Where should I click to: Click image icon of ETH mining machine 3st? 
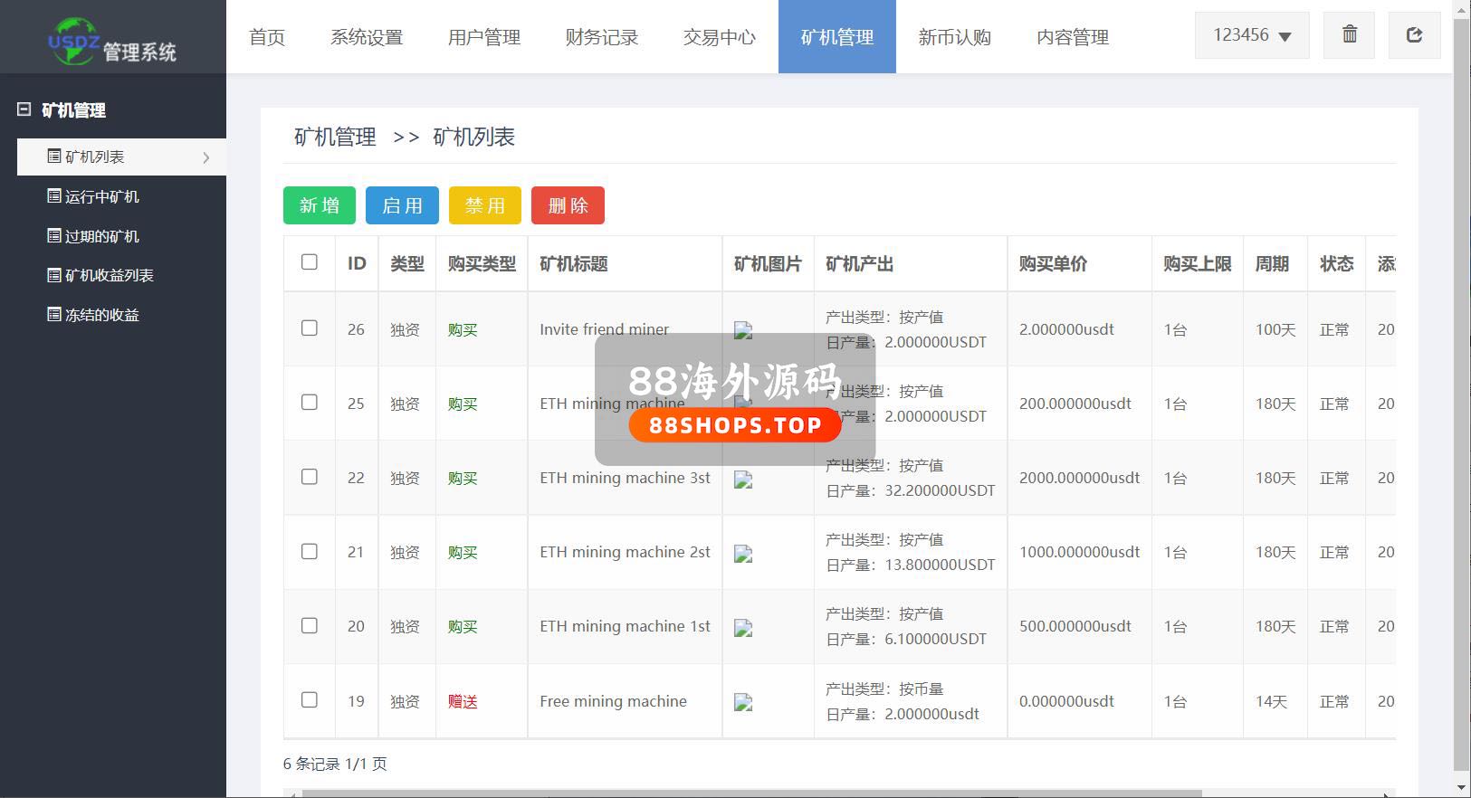click(x=743, y=480)
